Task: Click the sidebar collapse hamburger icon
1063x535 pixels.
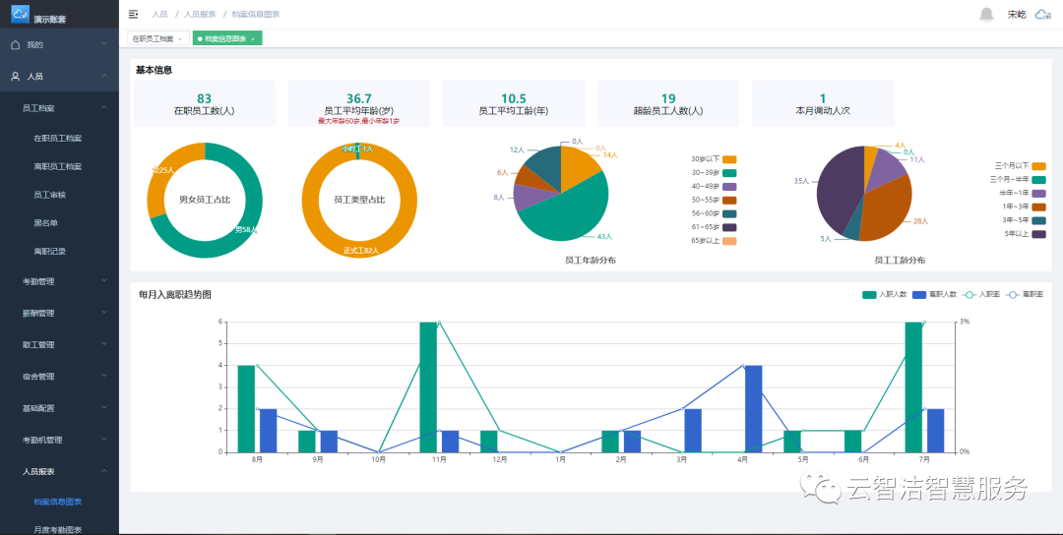Action: pyautogui.click(x=133, y=14)
